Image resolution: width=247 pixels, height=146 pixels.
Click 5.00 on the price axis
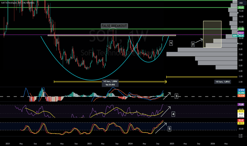coord(241,66)
